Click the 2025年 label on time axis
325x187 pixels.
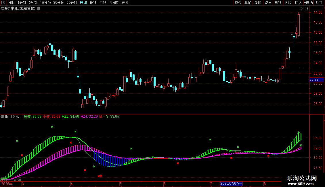(x=7, y=184)
